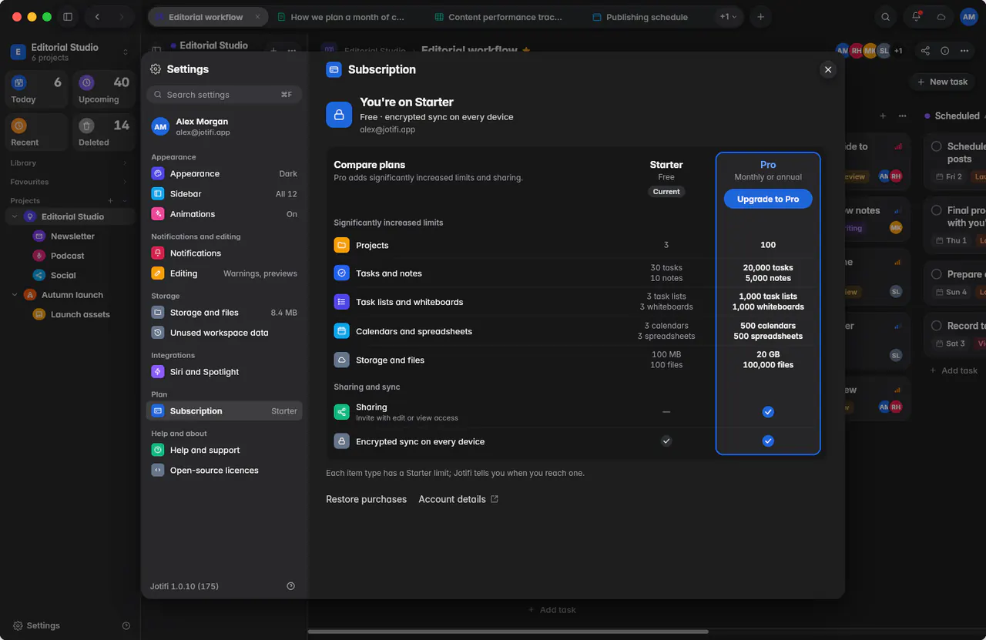986x640 pixels.
Task: Switch to the Content performance tab
Action: click(x=498, y=17)
